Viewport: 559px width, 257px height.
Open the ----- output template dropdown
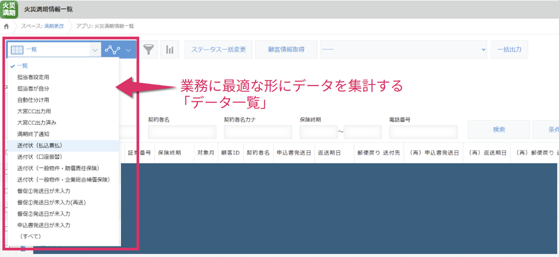click(x=403, y=49)
